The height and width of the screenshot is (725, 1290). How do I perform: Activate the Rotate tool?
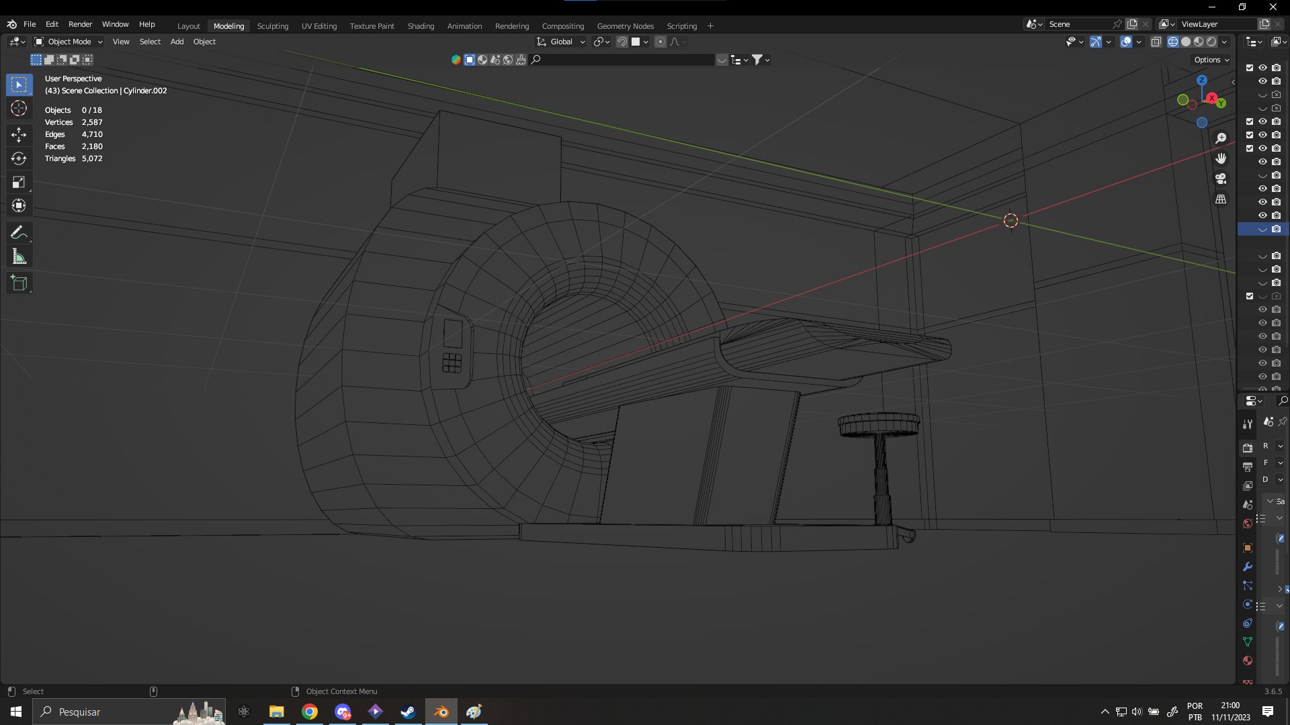(x=19, y=158)
